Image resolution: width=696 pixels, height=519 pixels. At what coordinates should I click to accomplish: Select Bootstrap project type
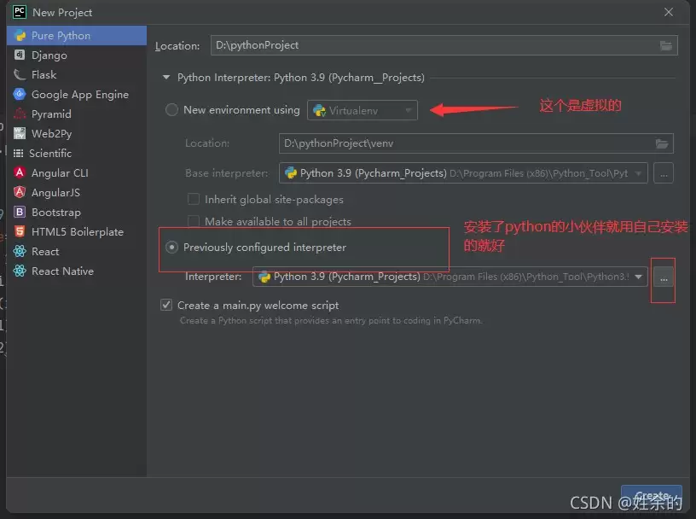click(77, 212)
